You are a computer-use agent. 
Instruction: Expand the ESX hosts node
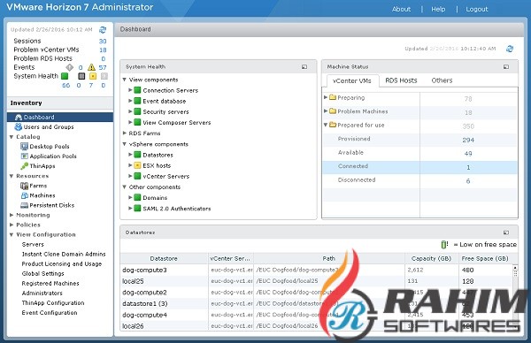click(130, 165)
